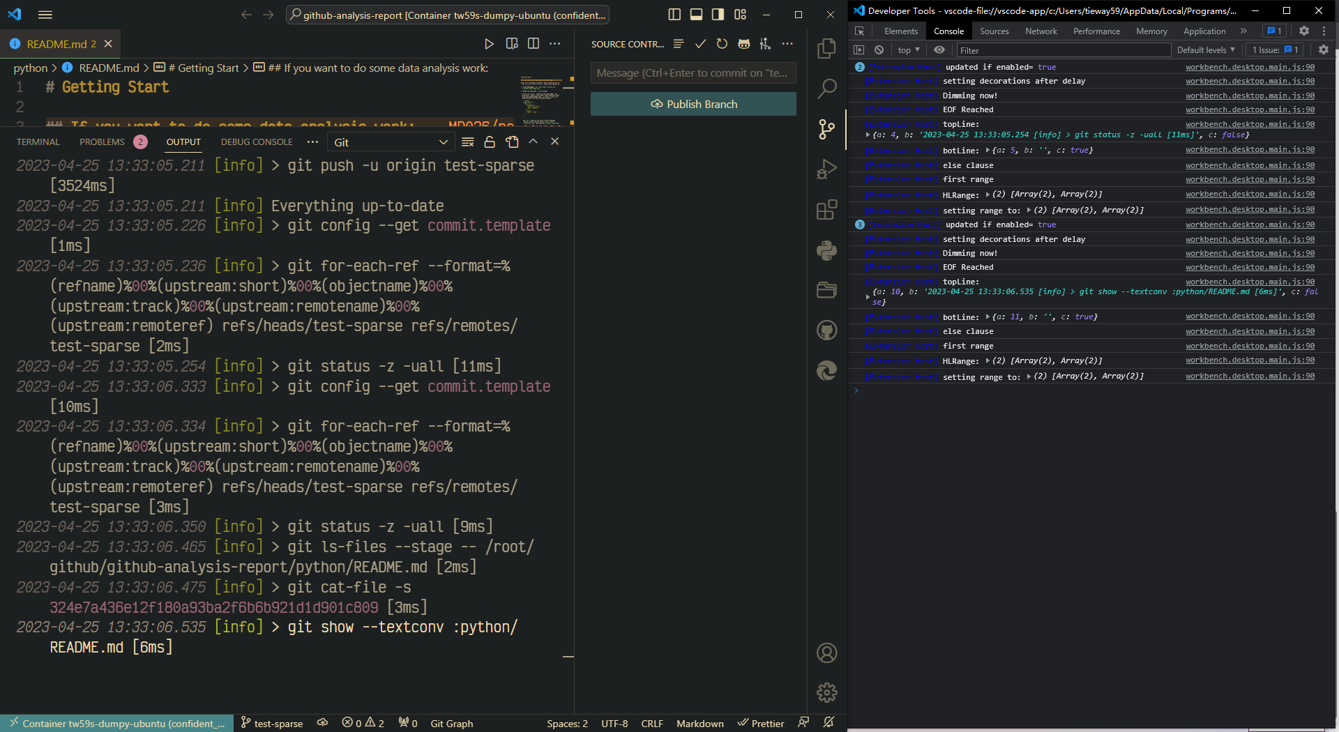Toggle the live expression eye in DevTools
1339x732 pixels.
pos(939,49)
